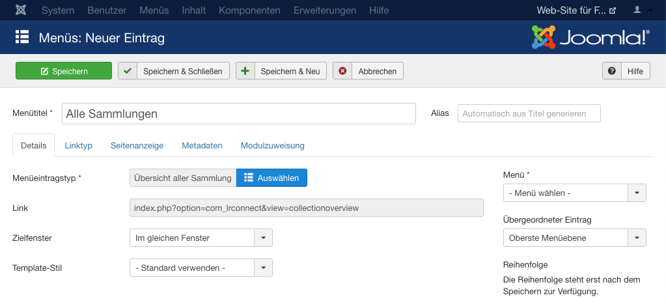Image resolution: width=666 pixels, height=304 pixels.
Task: Click the Menüs list icon beside page title
Action: (22, 37)
